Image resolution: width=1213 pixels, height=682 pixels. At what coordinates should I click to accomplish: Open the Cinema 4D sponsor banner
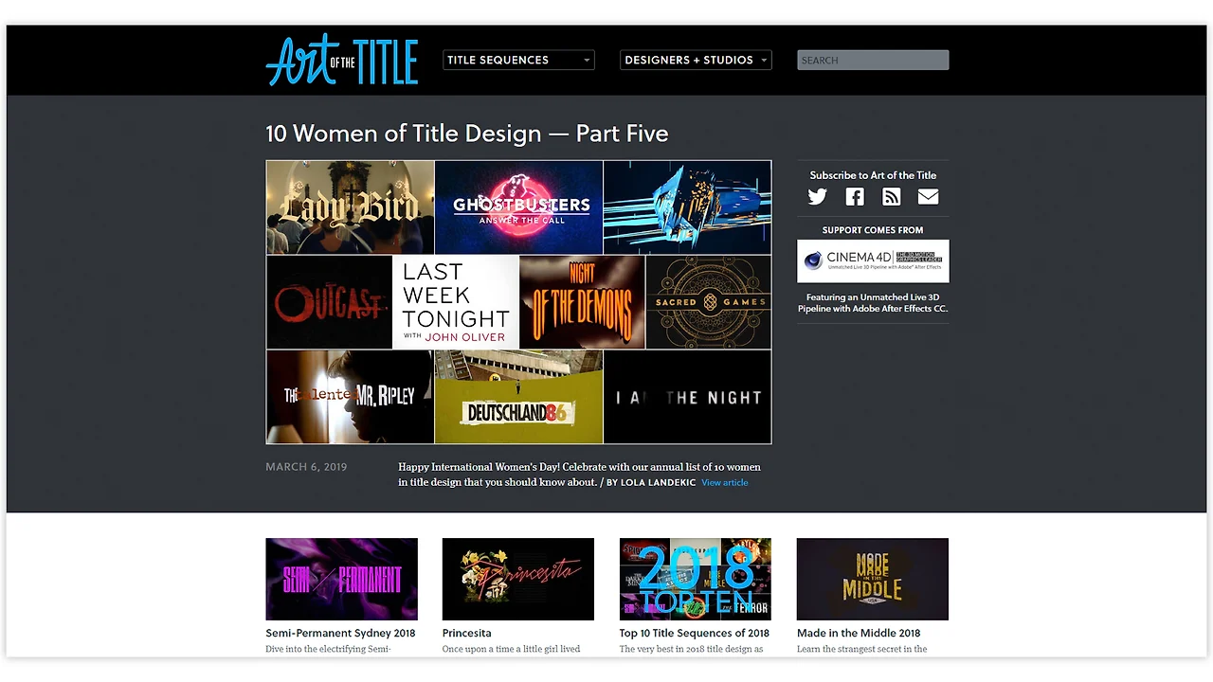[873, 260]
